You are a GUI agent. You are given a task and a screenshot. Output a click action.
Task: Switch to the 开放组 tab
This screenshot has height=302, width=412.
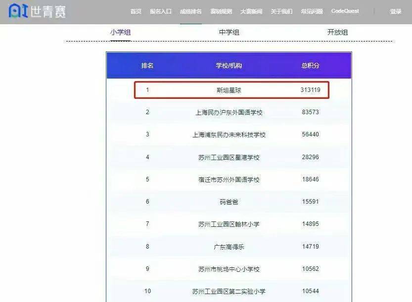337,32
